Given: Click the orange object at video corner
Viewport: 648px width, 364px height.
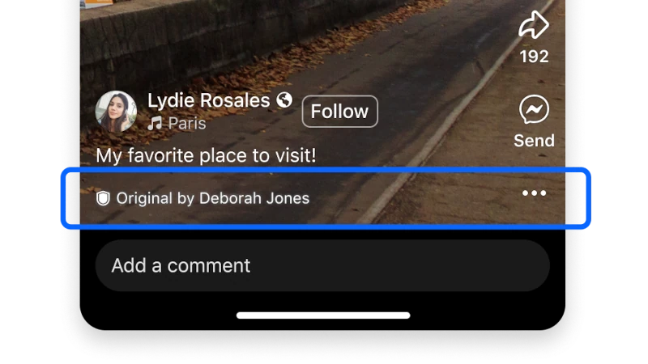Looking at the screenshot, I should coord(97,3).
